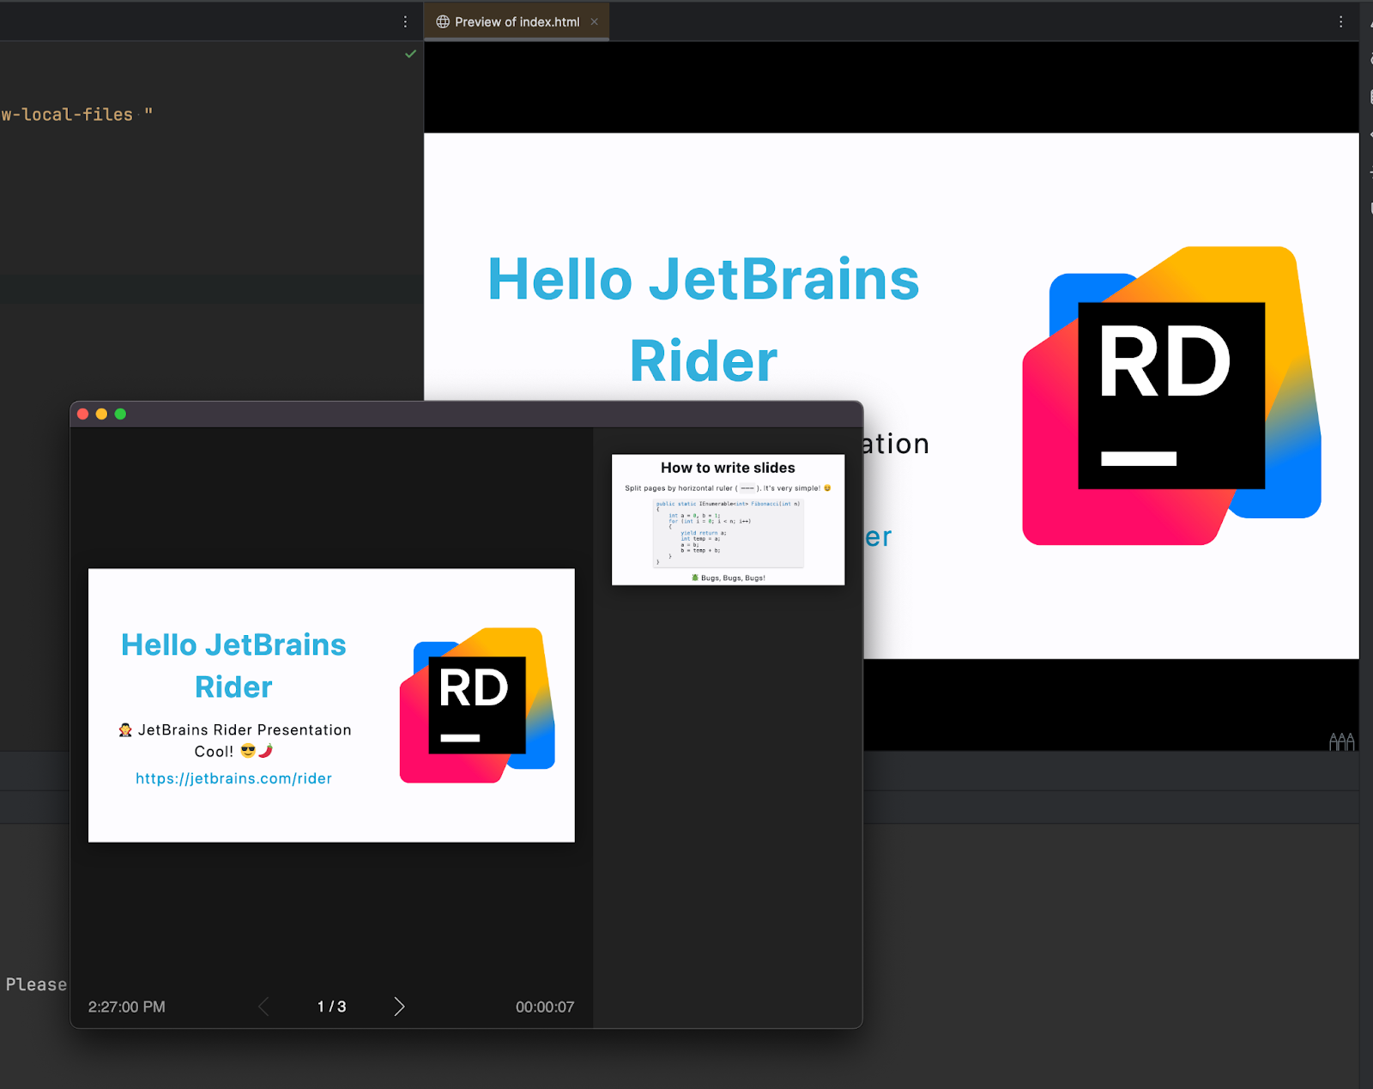Click the 'w-local-files' code text in the editor

67,114
